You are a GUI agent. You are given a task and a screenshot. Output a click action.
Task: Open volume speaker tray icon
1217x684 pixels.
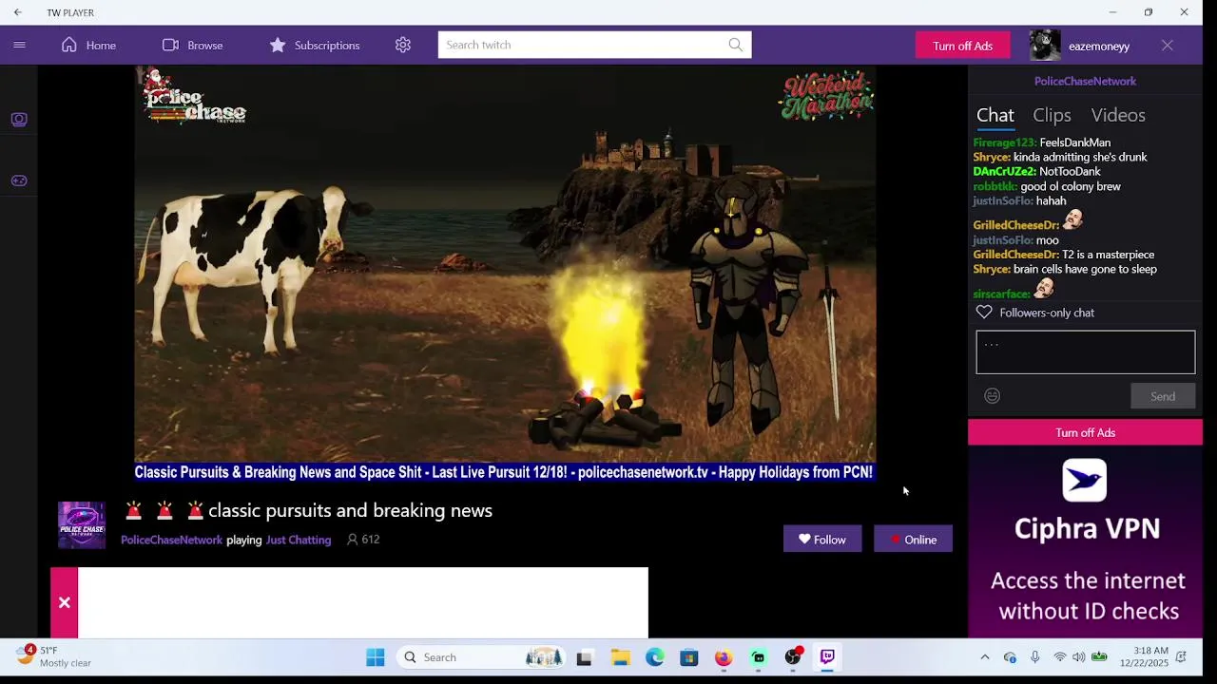tap(1078, 657)
